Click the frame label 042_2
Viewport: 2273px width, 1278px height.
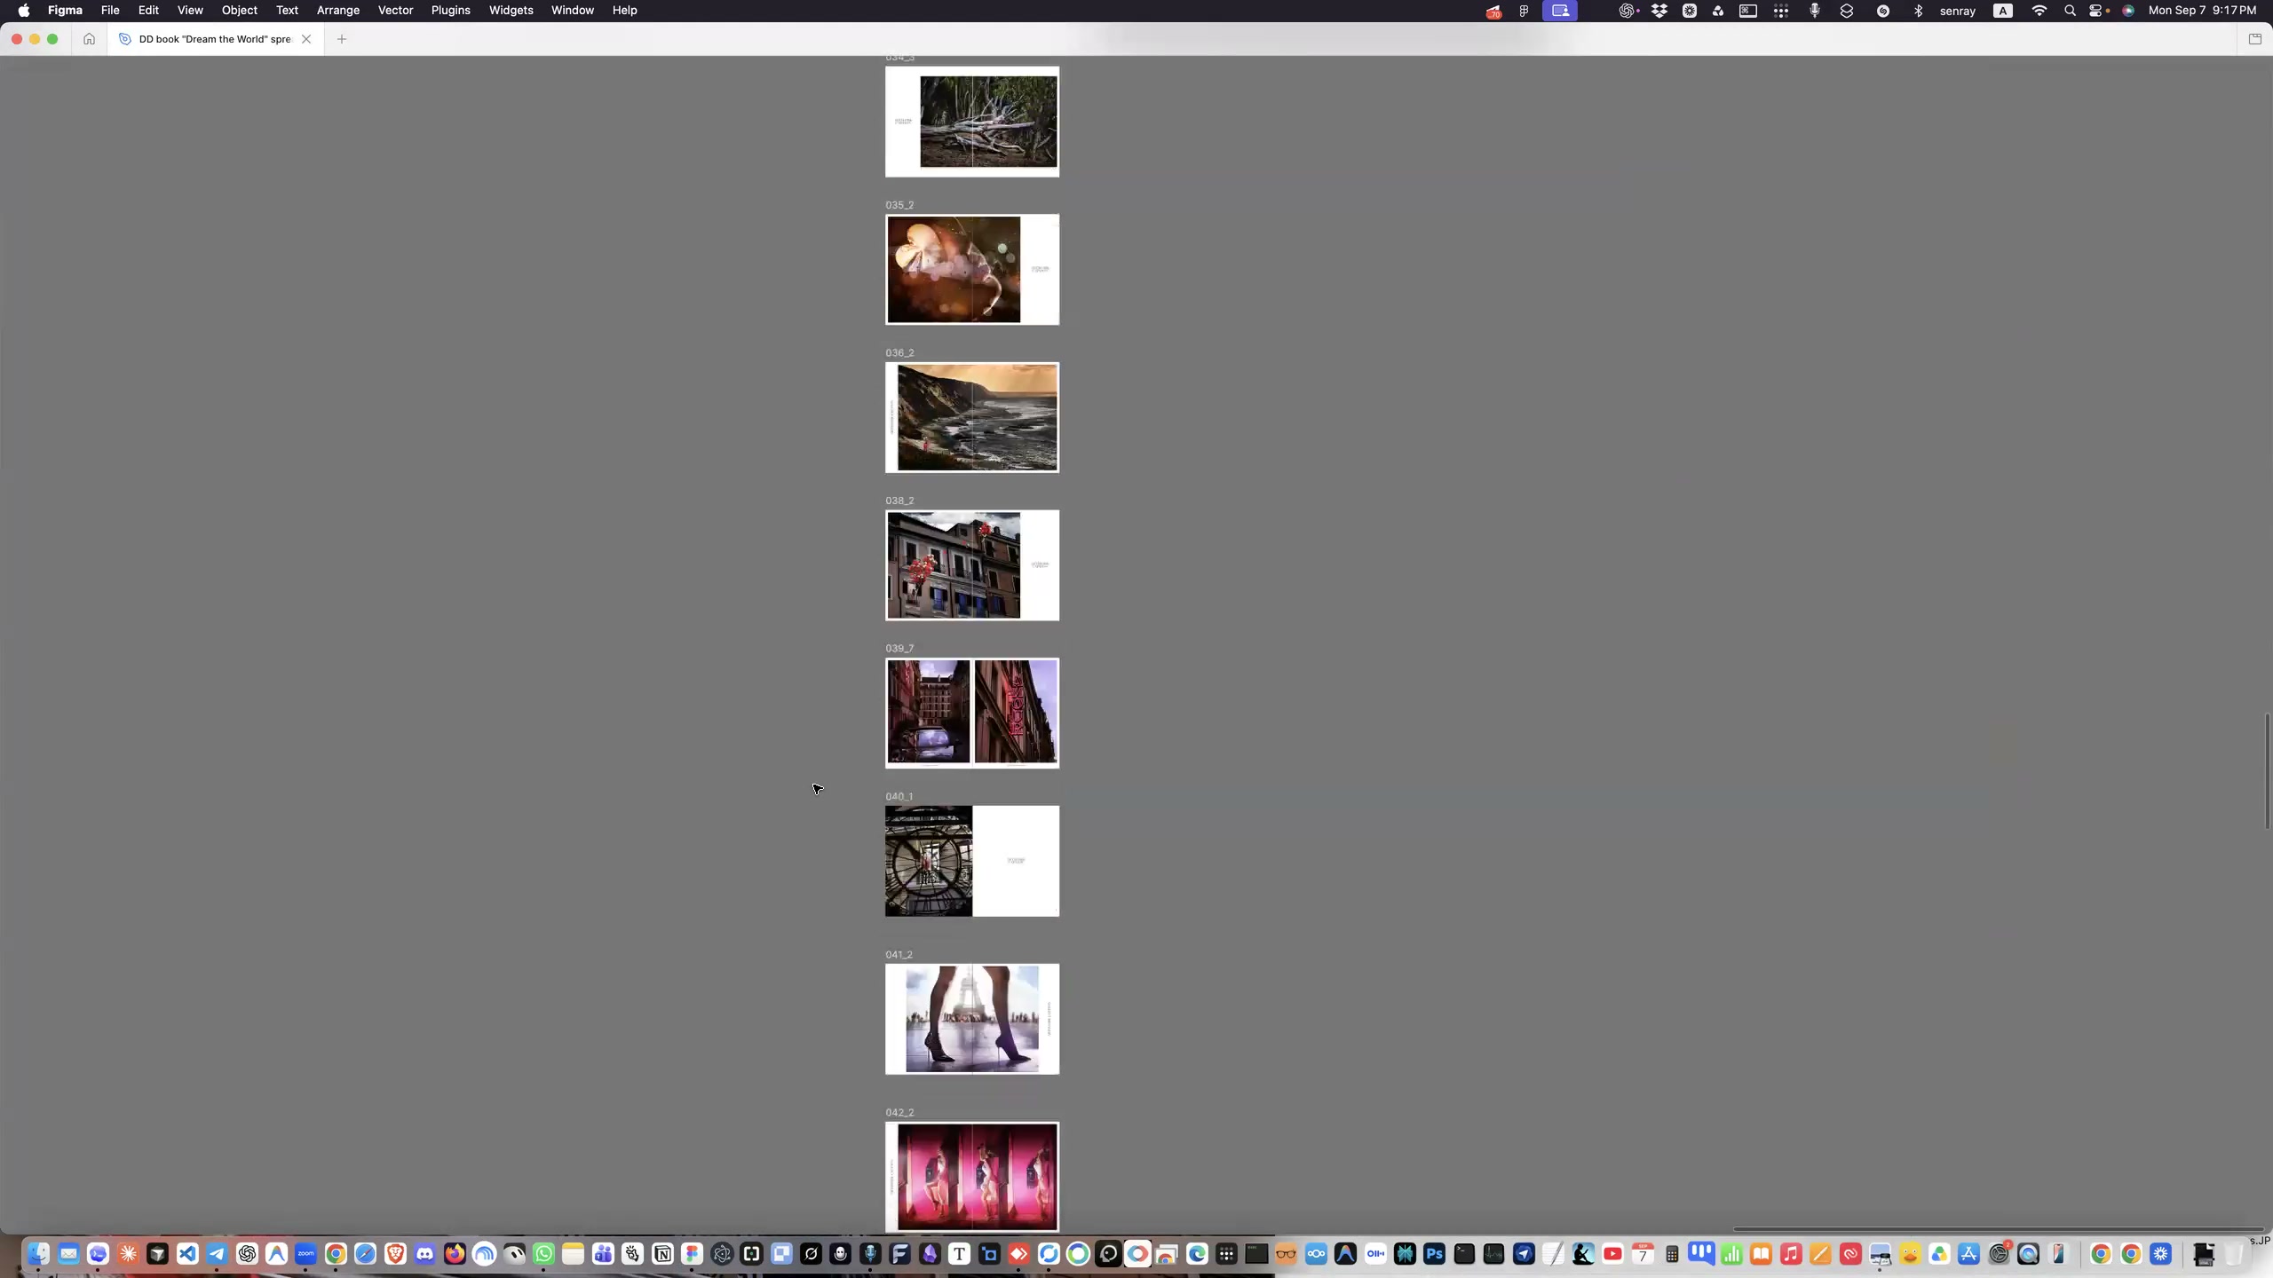coord(899,1112)
